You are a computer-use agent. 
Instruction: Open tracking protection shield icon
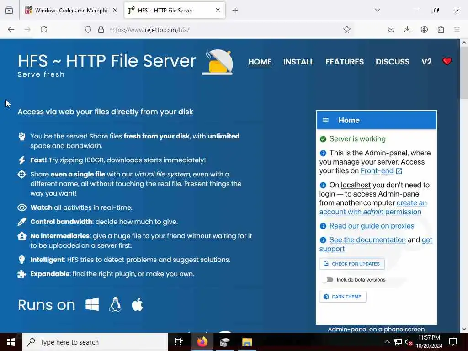click(88, 29)
